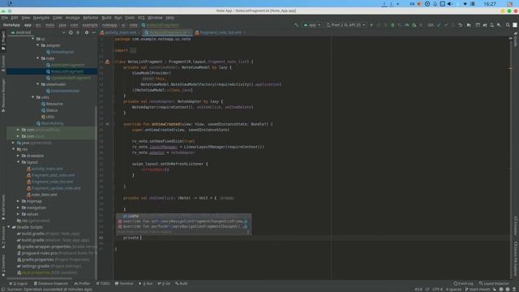Select note_item.xml layout file
This screenshot has height=292, width=519.
(44, 195)
